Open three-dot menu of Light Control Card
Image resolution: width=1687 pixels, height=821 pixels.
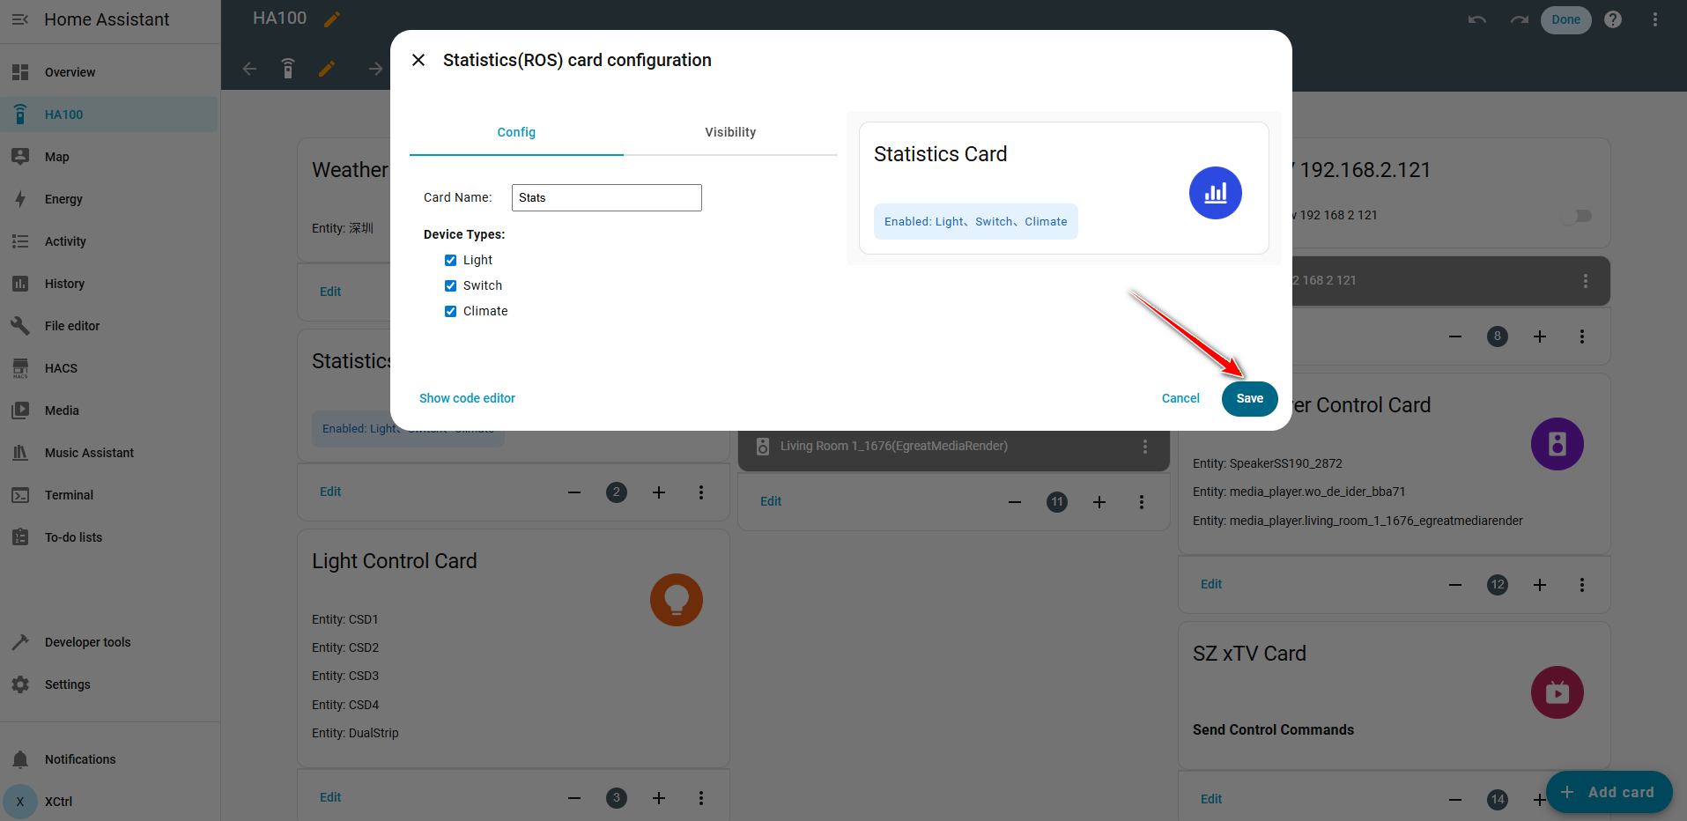(701, 798)
